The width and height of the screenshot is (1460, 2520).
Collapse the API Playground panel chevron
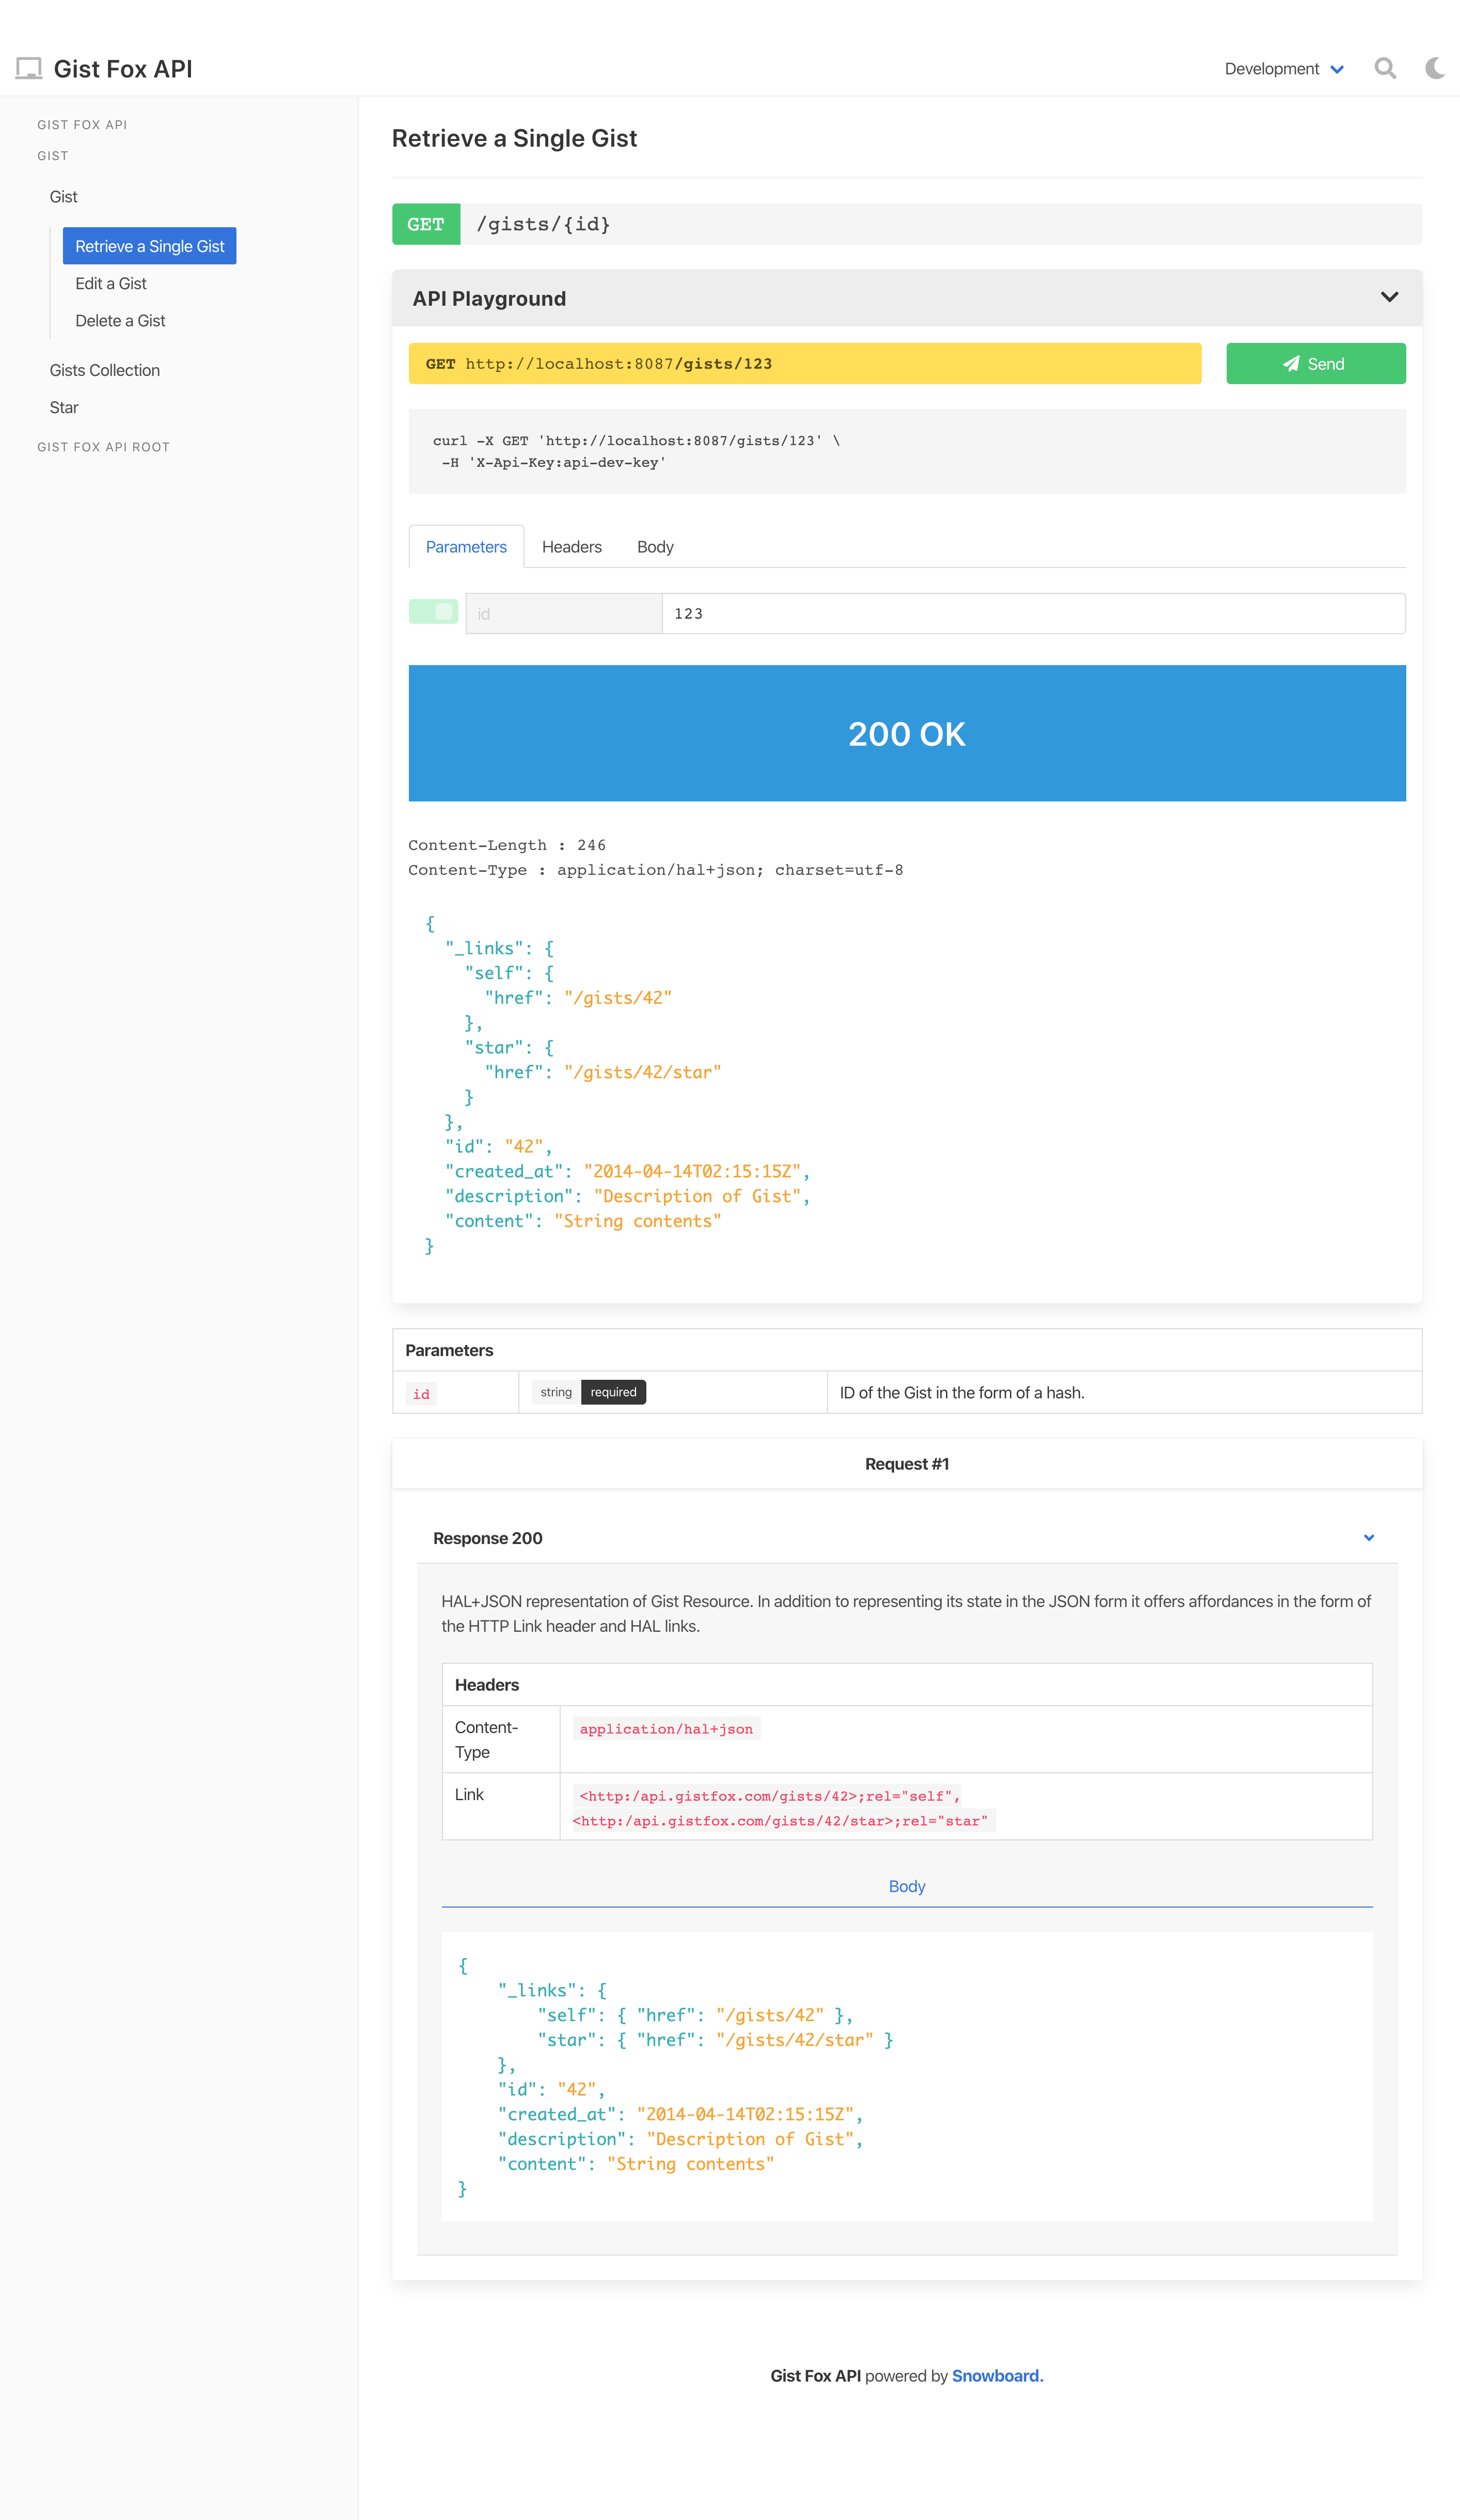point(1389,297)
